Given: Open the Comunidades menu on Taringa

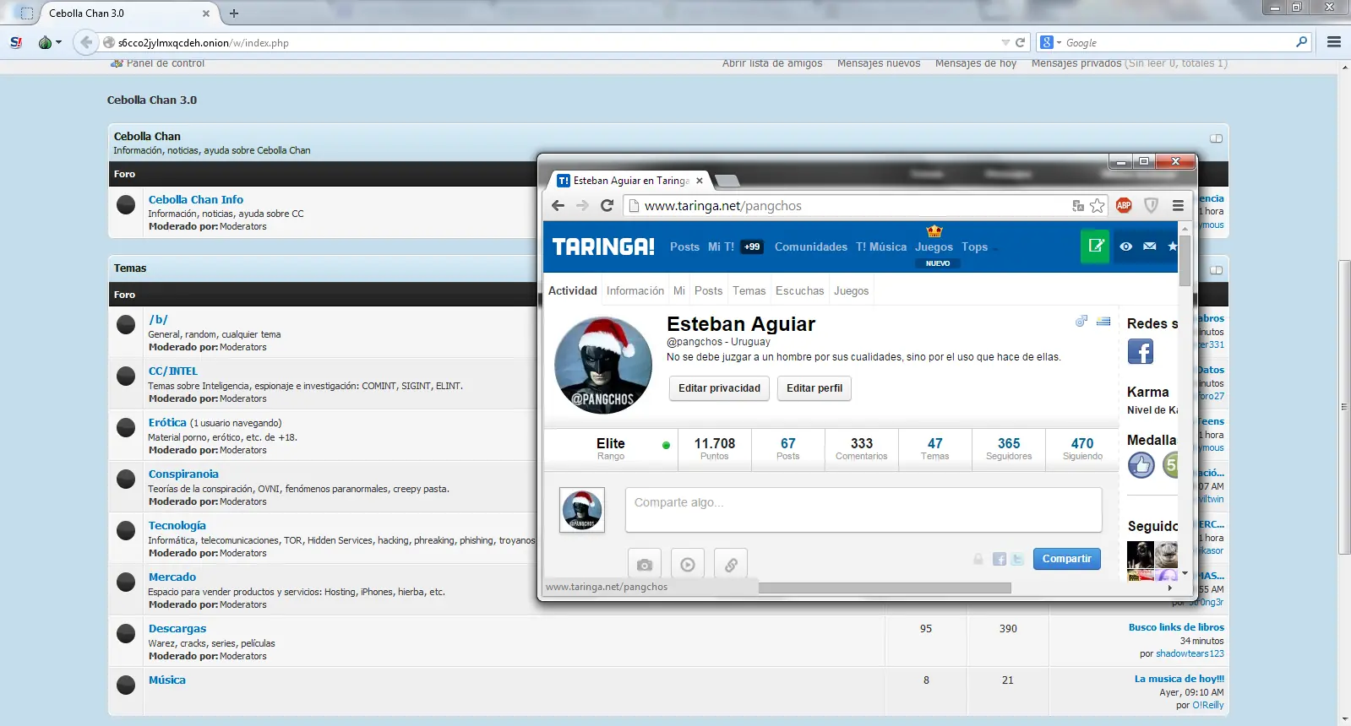Looking at the screenshot, I should (x=811, y=247).
